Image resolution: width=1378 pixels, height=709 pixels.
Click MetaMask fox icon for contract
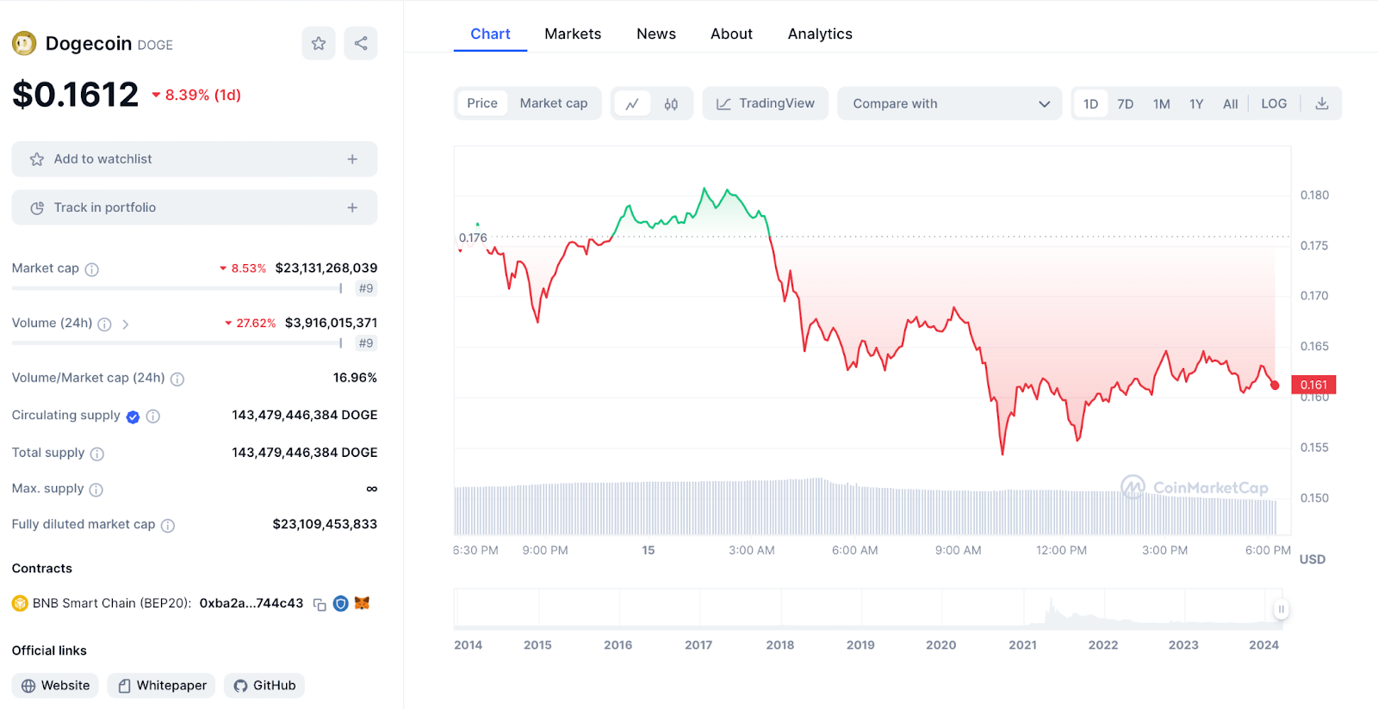(x=362, y=603)
